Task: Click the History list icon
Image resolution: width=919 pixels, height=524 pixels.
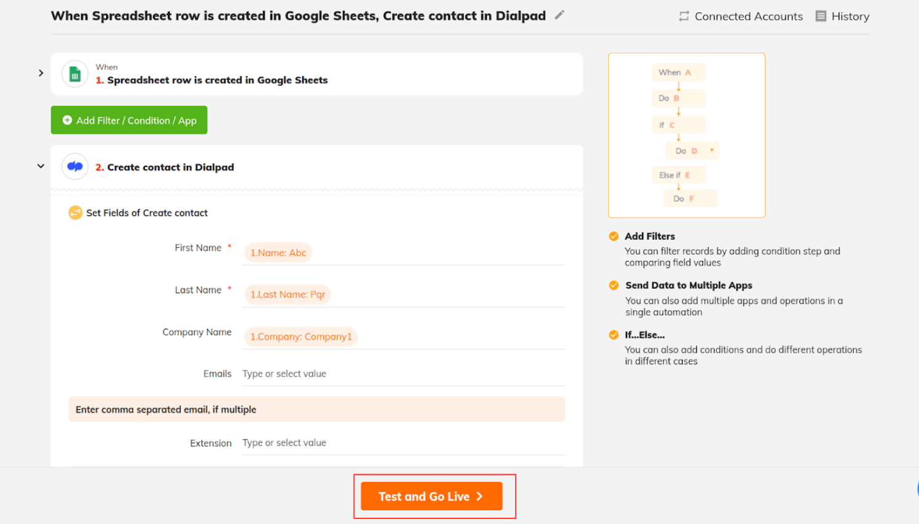Action: point(820,16)
